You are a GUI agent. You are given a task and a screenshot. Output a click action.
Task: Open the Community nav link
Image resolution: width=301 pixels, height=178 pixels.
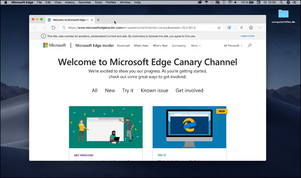click(x=179, y=45)
